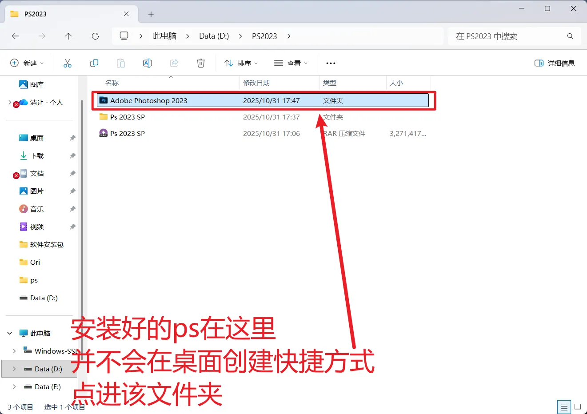This screenshot has width=587, height=414.
Task: Click PS2023 breadcrumb in address bar
Action: coord(264,36)
